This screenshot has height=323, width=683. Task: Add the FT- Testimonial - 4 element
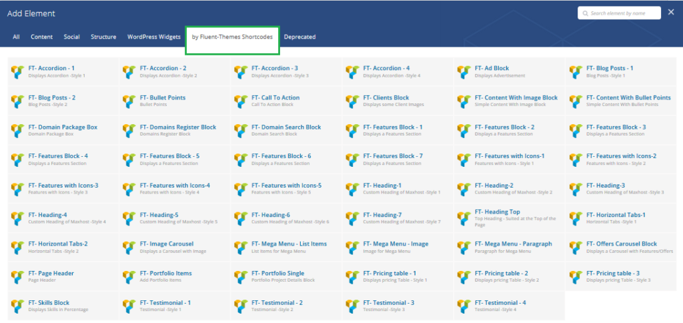click(500, 303)
